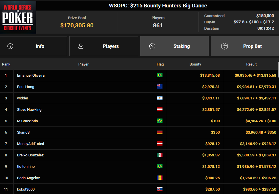Select player Boris Angelov
Screen dimensions: 279x194
[x=28, y=178]
